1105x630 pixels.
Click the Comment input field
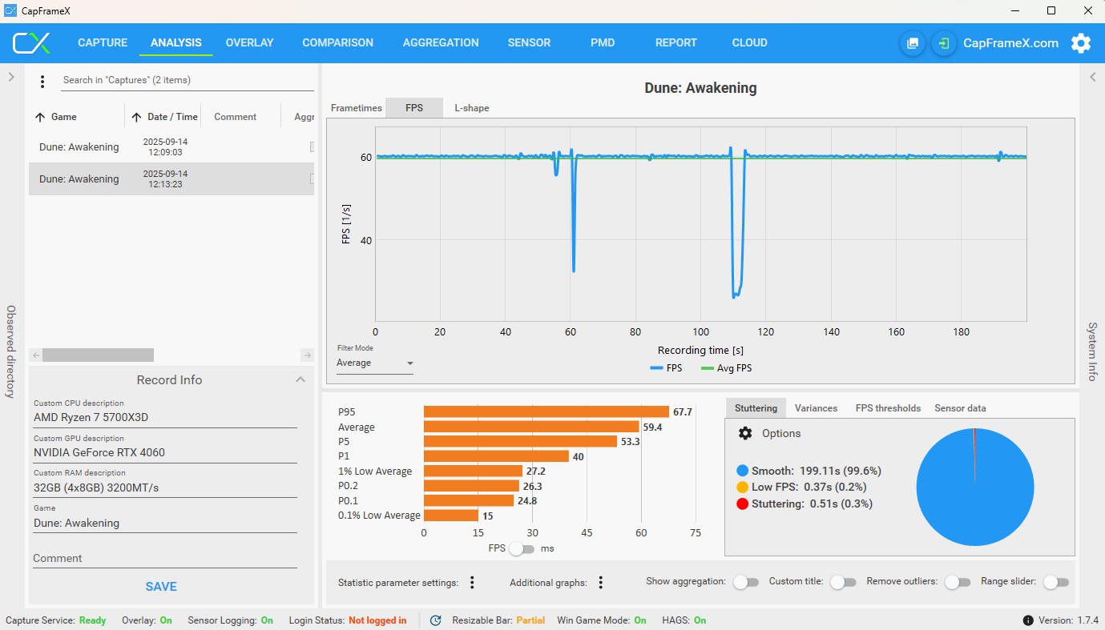[x=165, y=558]
